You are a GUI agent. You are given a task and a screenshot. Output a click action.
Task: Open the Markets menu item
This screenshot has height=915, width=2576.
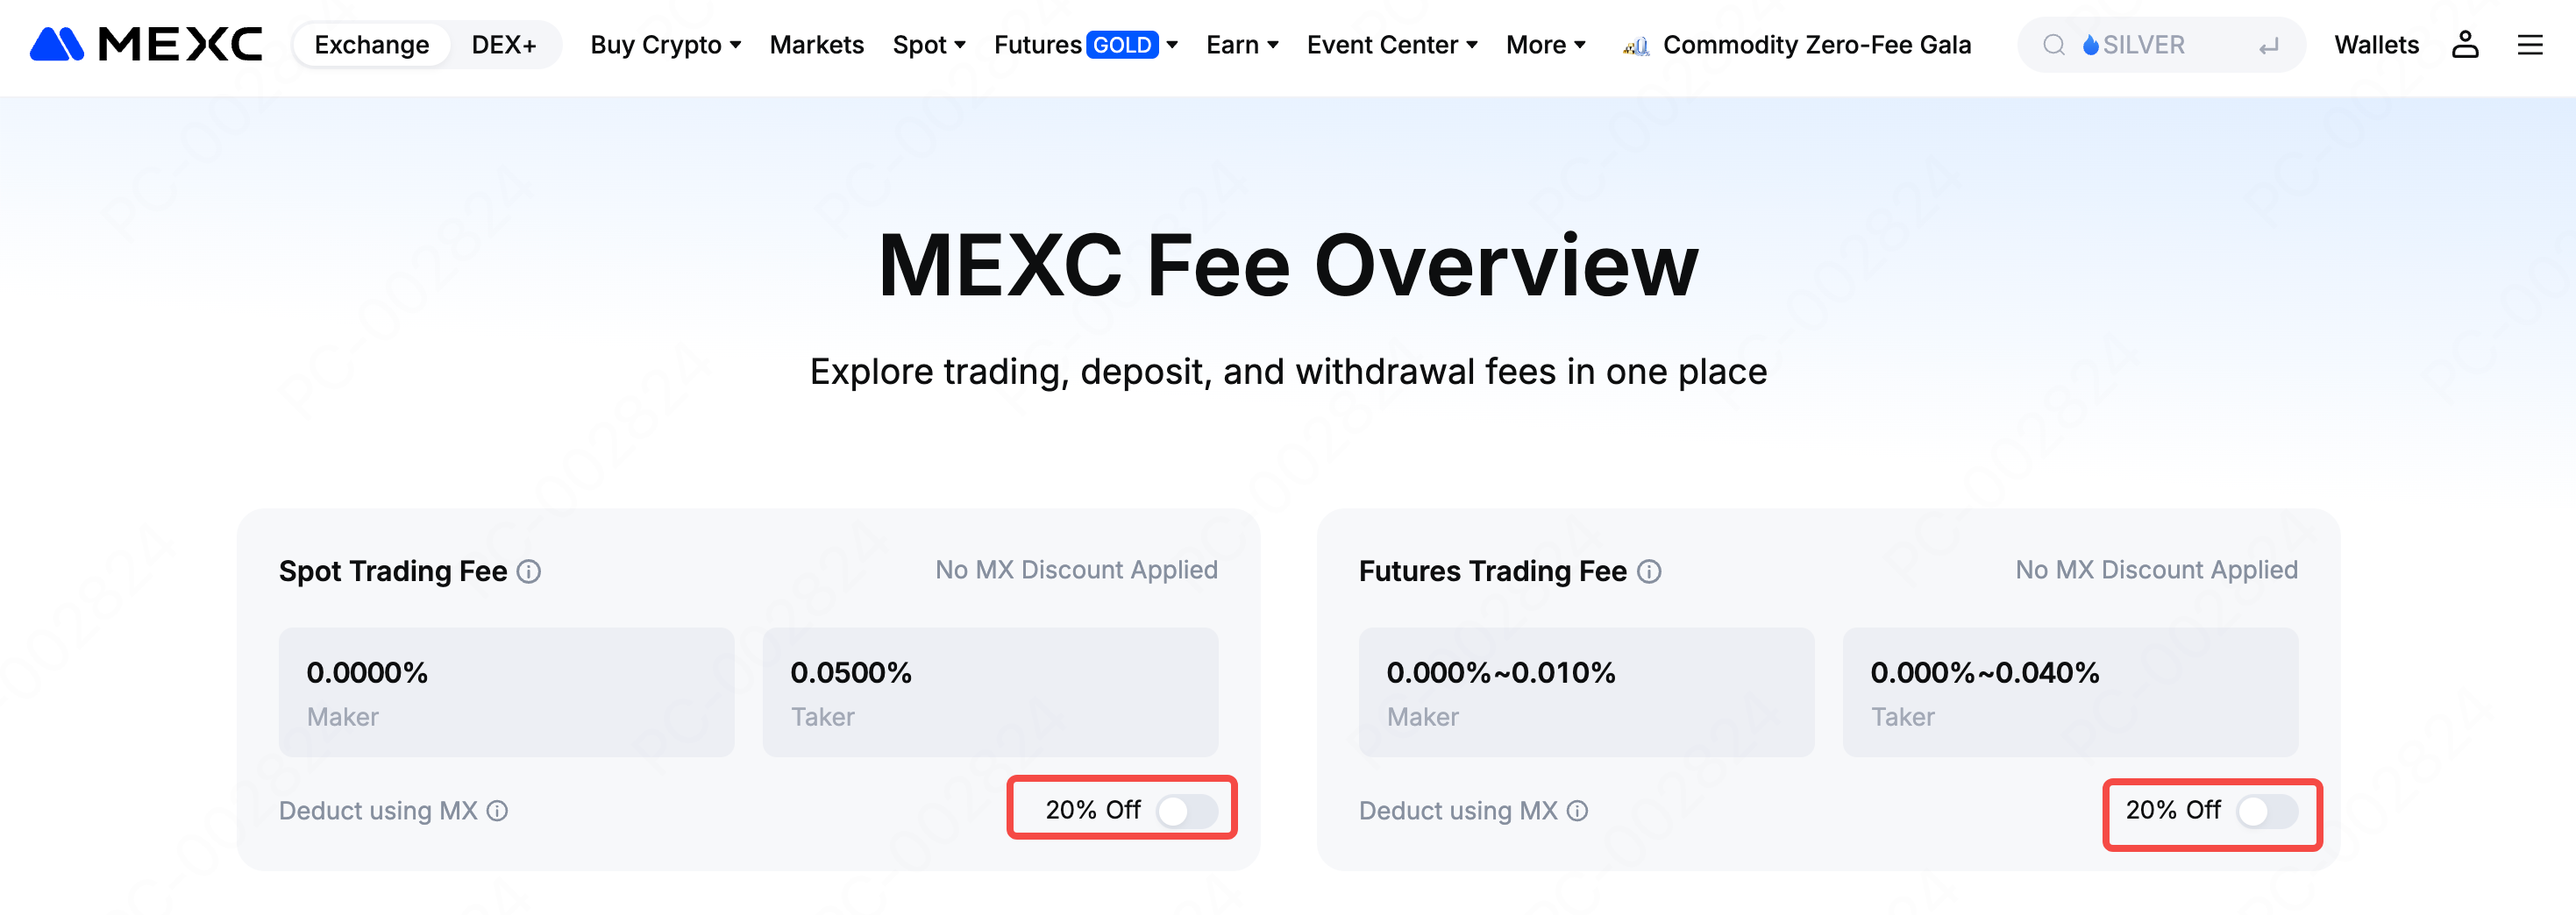click(816, 45)
